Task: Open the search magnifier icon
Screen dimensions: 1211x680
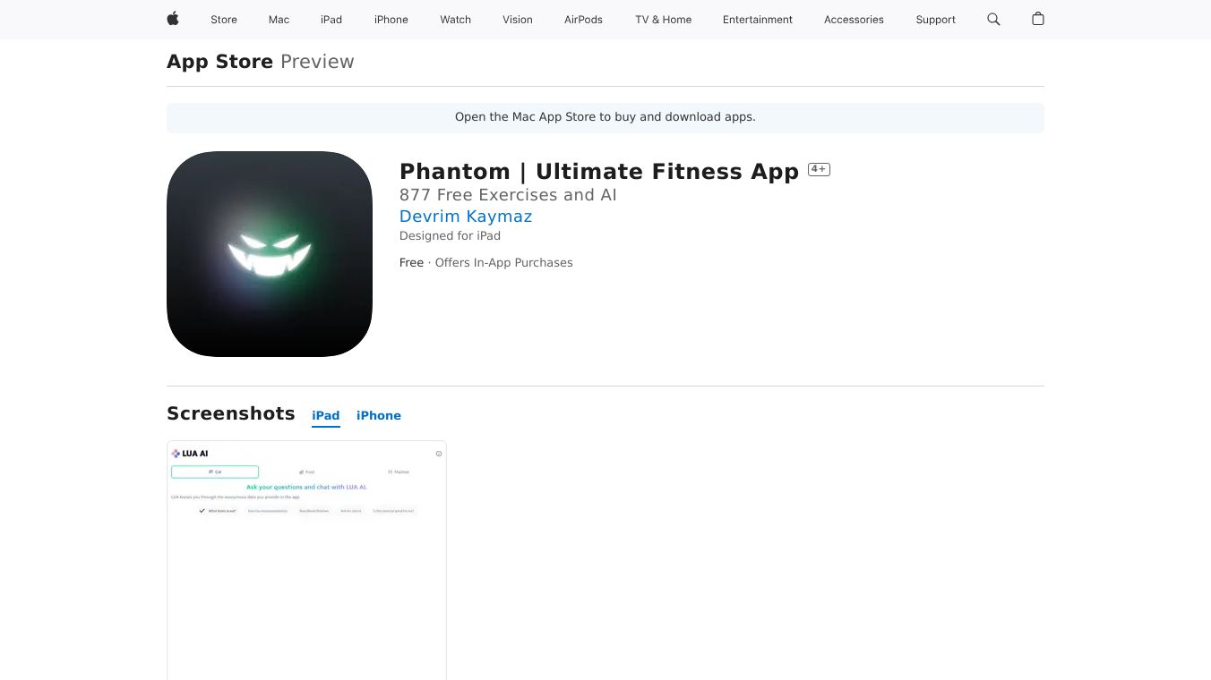Action: click(993, 19)
